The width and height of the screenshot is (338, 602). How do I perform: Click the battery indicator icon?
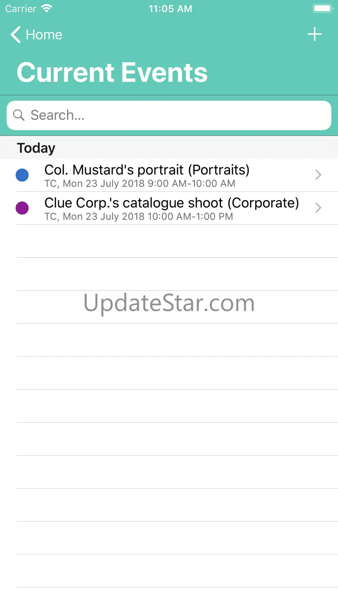pos(322,8)
